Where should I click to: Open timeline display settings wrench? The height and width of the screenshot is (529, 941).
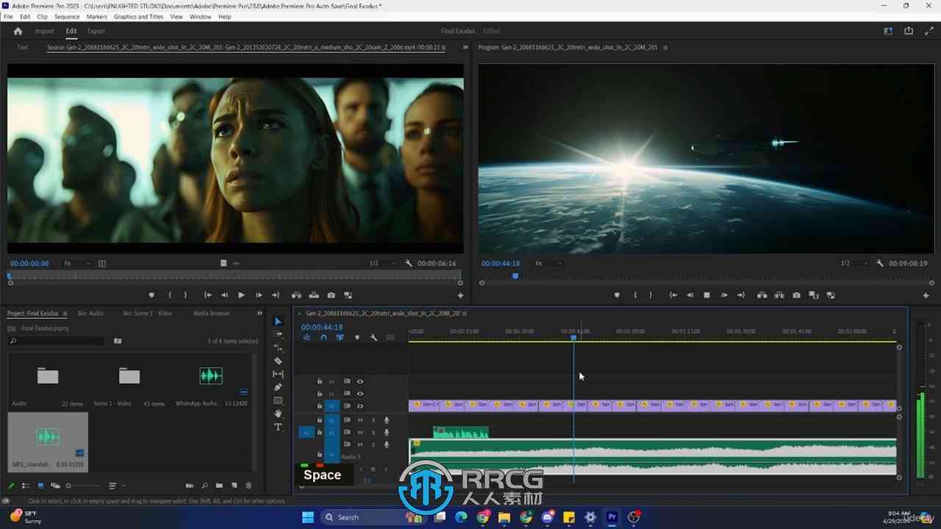pyautogui.click(x=373, y=337)
